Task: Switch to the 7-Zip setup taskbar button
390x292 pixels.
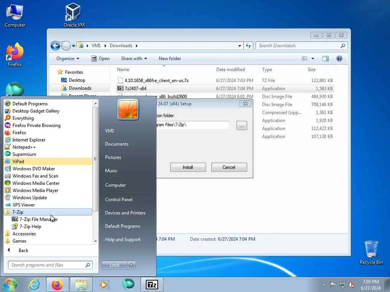Action: [x=152, y=284]
